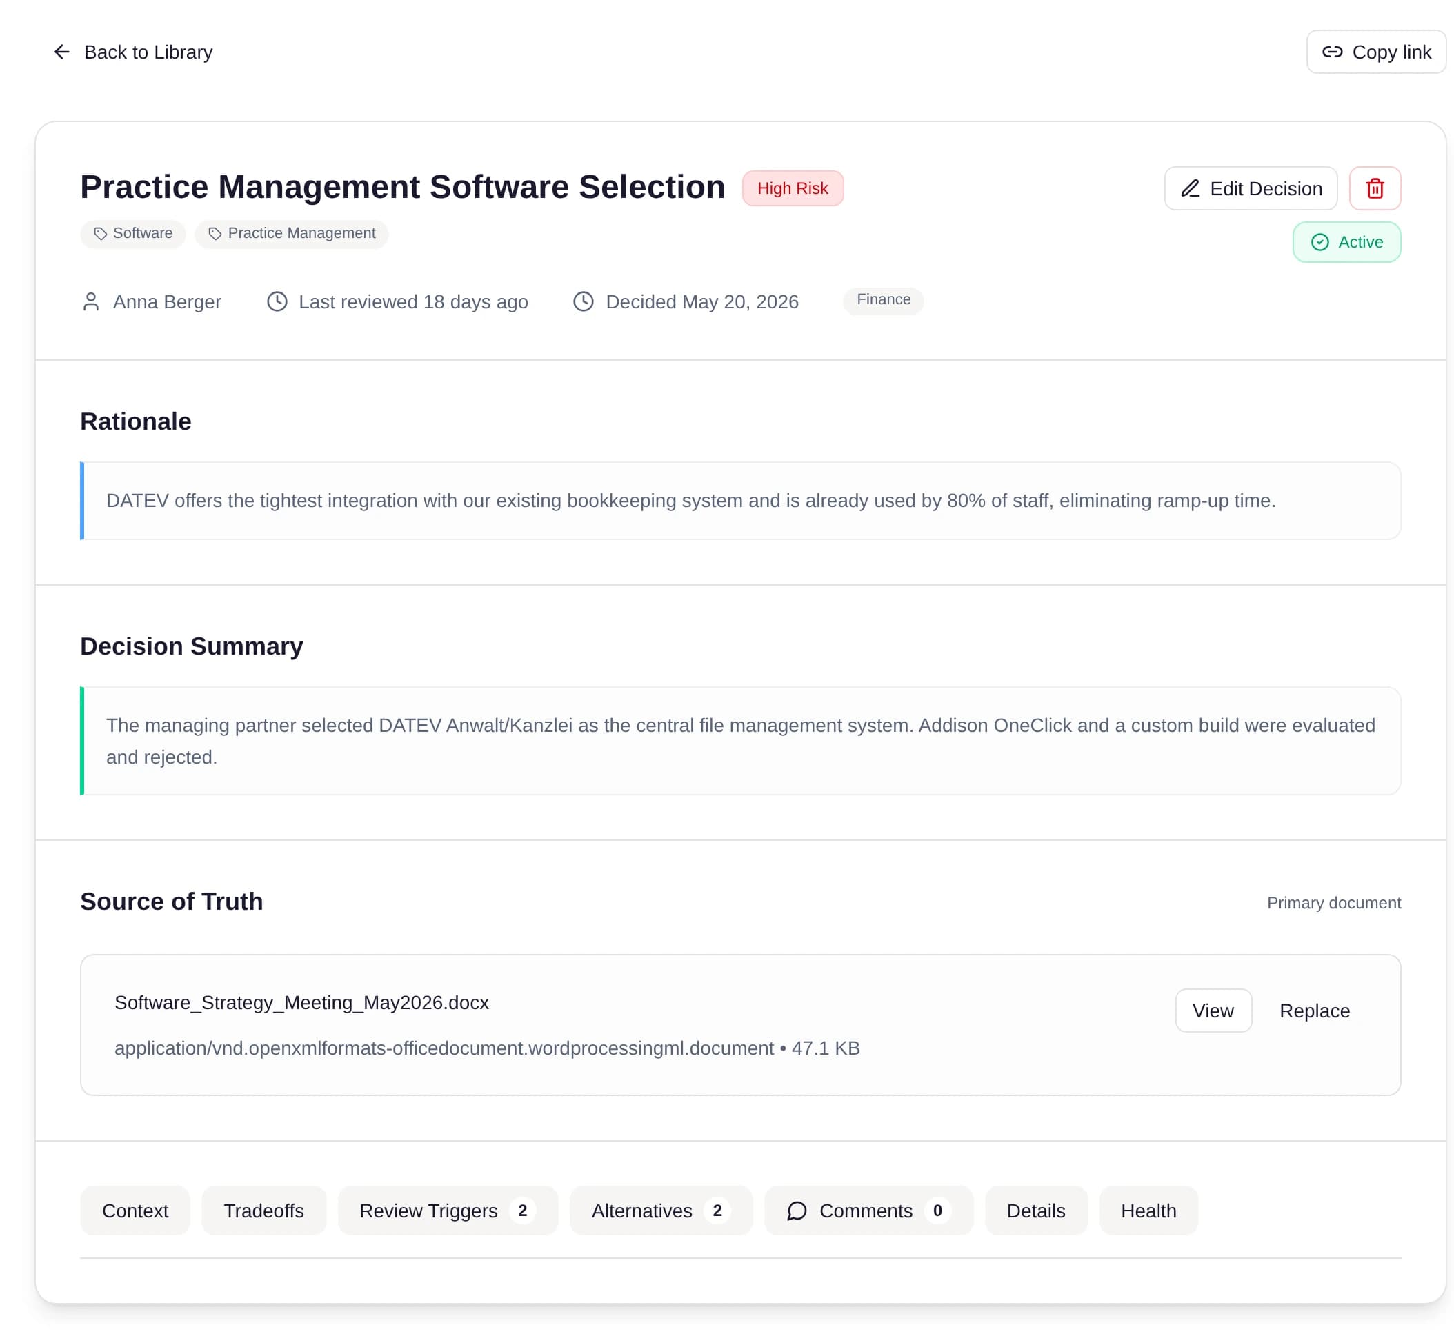Click the trash delete icon button
The height and width of the screenshot is (1343, 1454).
[x=1375, y=189]
